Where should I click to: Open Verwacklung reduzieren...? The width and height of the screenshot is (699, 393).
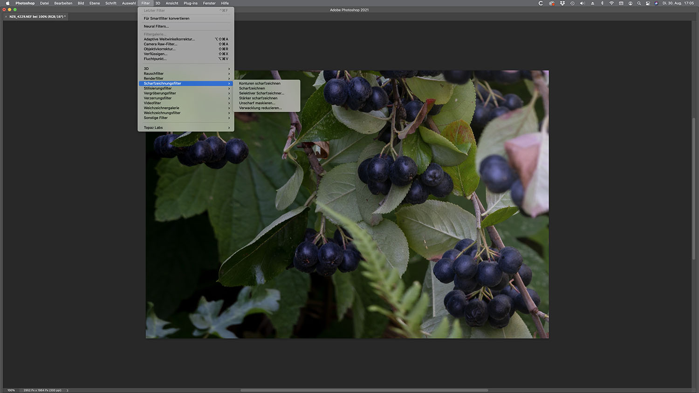pos(267,108)
